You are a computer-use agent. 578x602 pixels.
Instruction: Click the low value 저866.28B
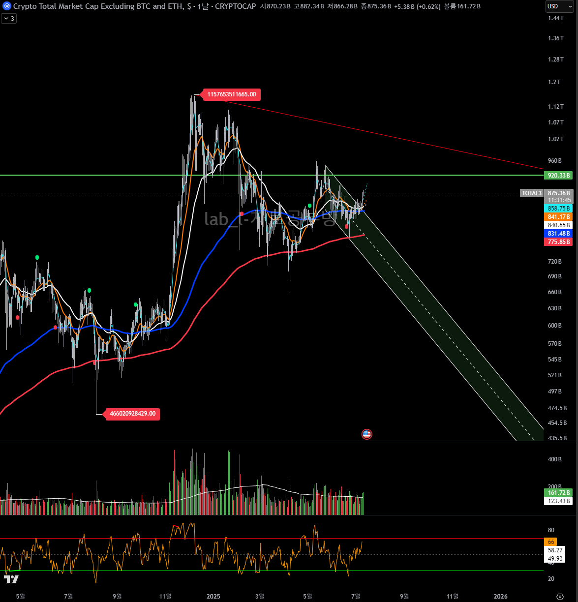pos(342,6)
